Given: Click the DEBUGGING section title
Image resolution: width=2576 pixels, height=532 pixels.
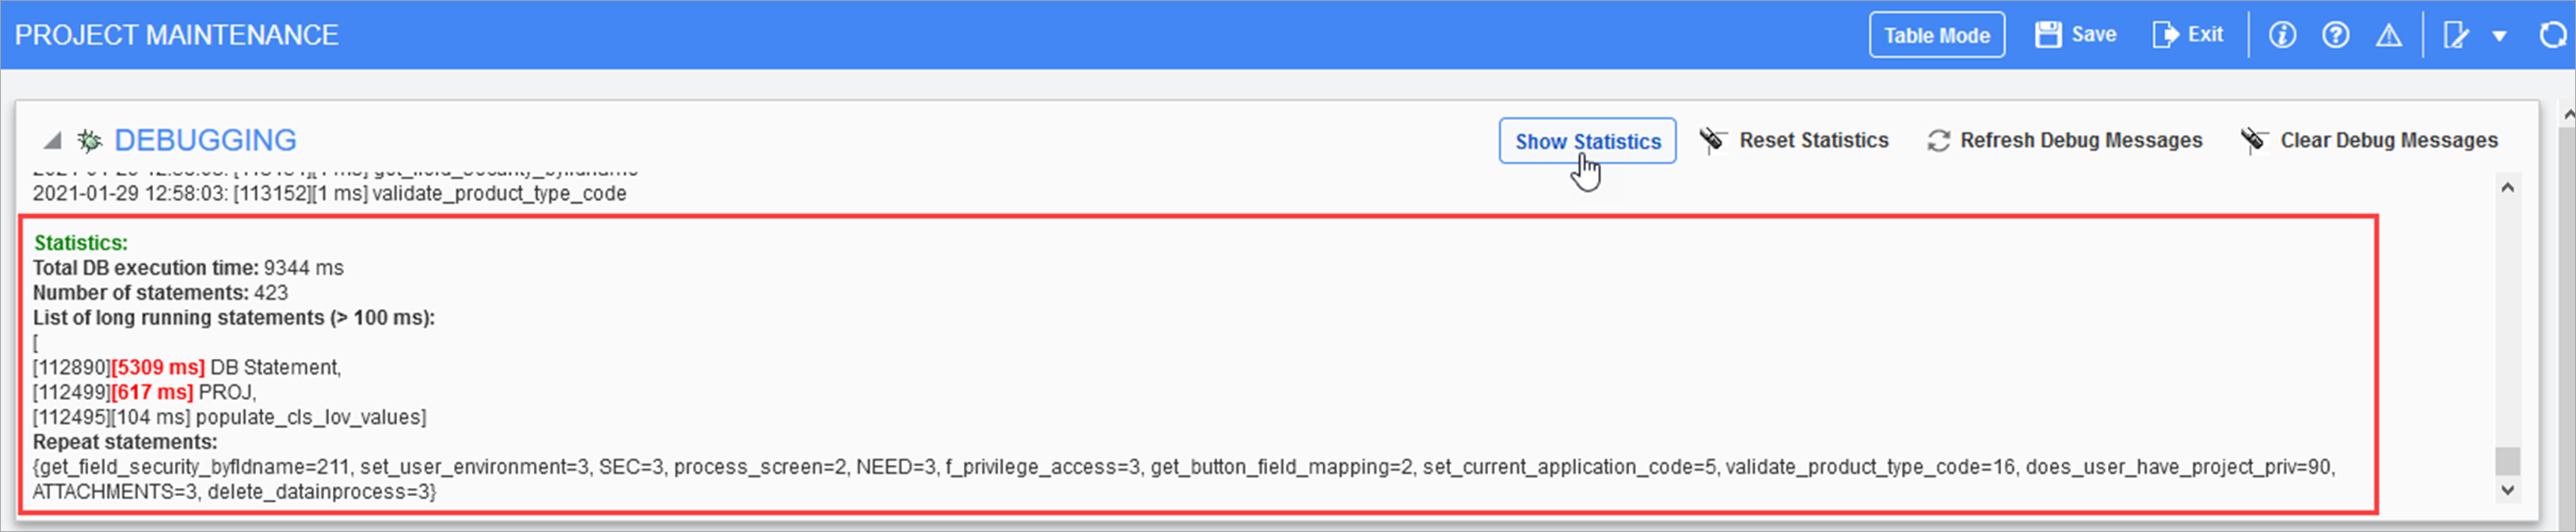Looking at the screenshot, I should 205,140.
